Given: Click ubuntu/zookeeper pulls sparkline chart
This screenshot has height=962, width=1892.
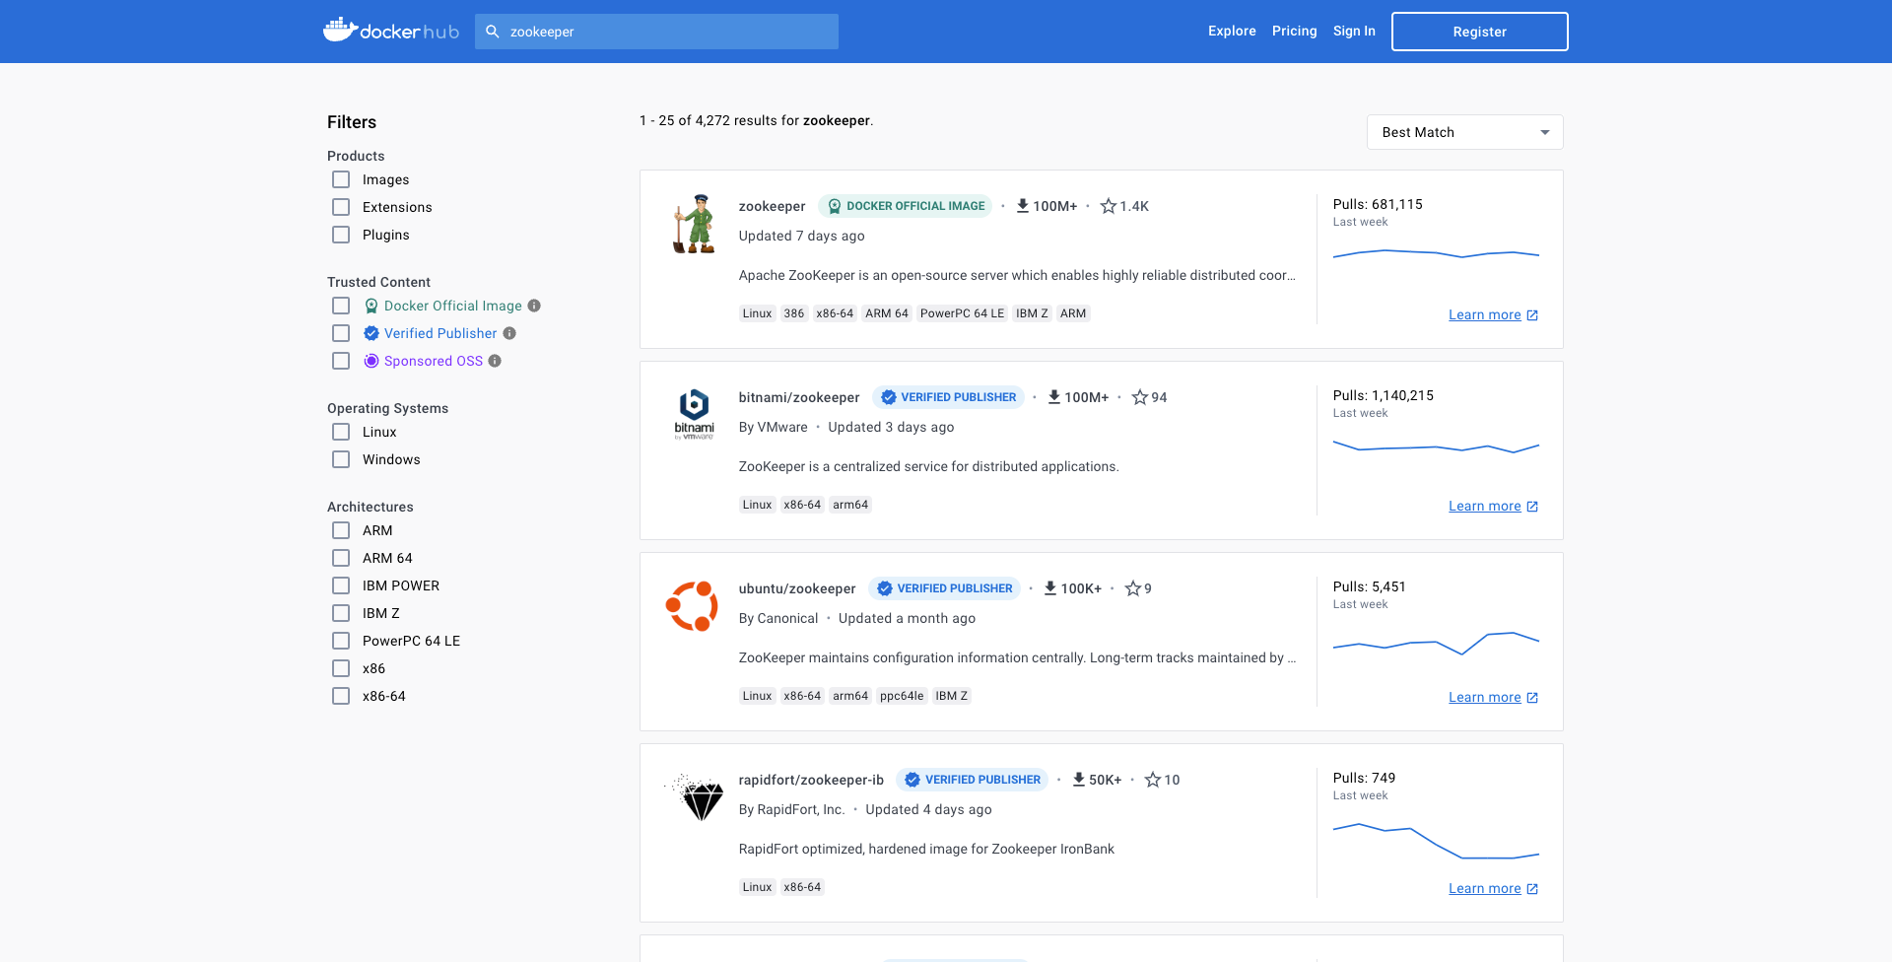Looking at the screenshot, I should coord(1436,643).
